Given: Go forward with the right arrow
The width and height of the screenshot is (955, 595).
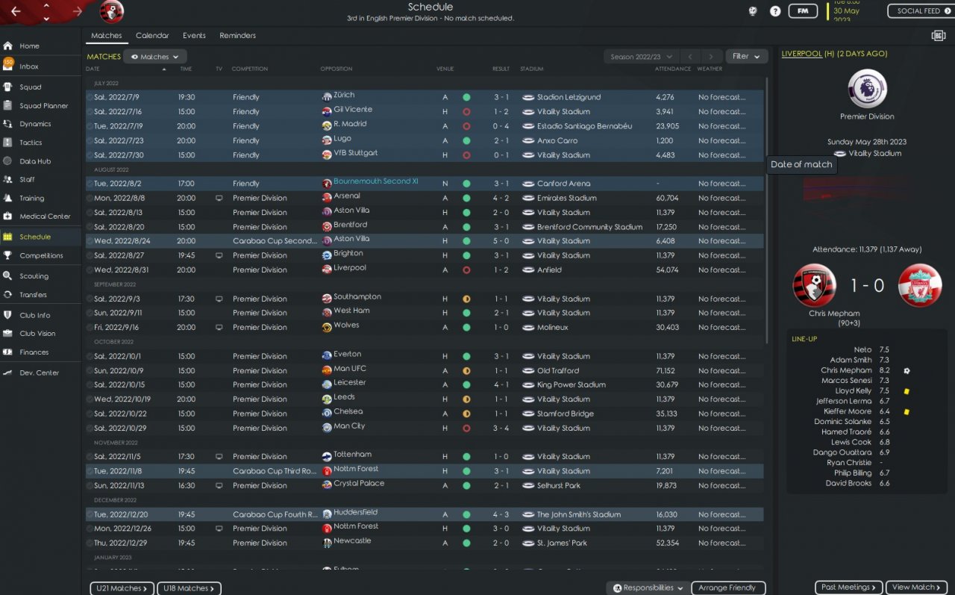Looking at the screenshot, I should [x=78, y=11].
